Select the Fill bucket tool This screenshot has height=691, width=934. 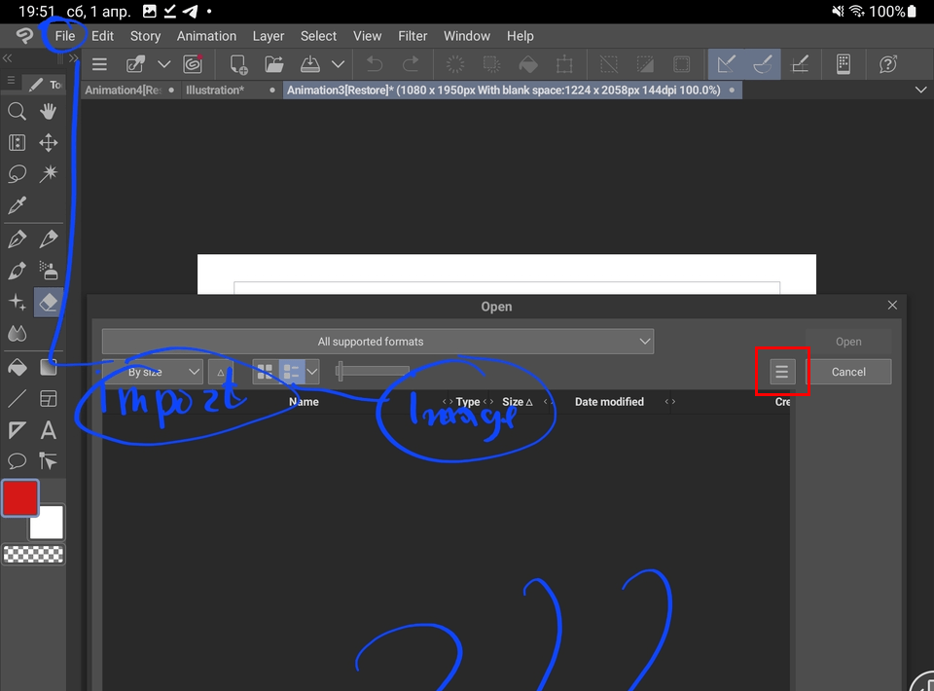tap(18, 367)
